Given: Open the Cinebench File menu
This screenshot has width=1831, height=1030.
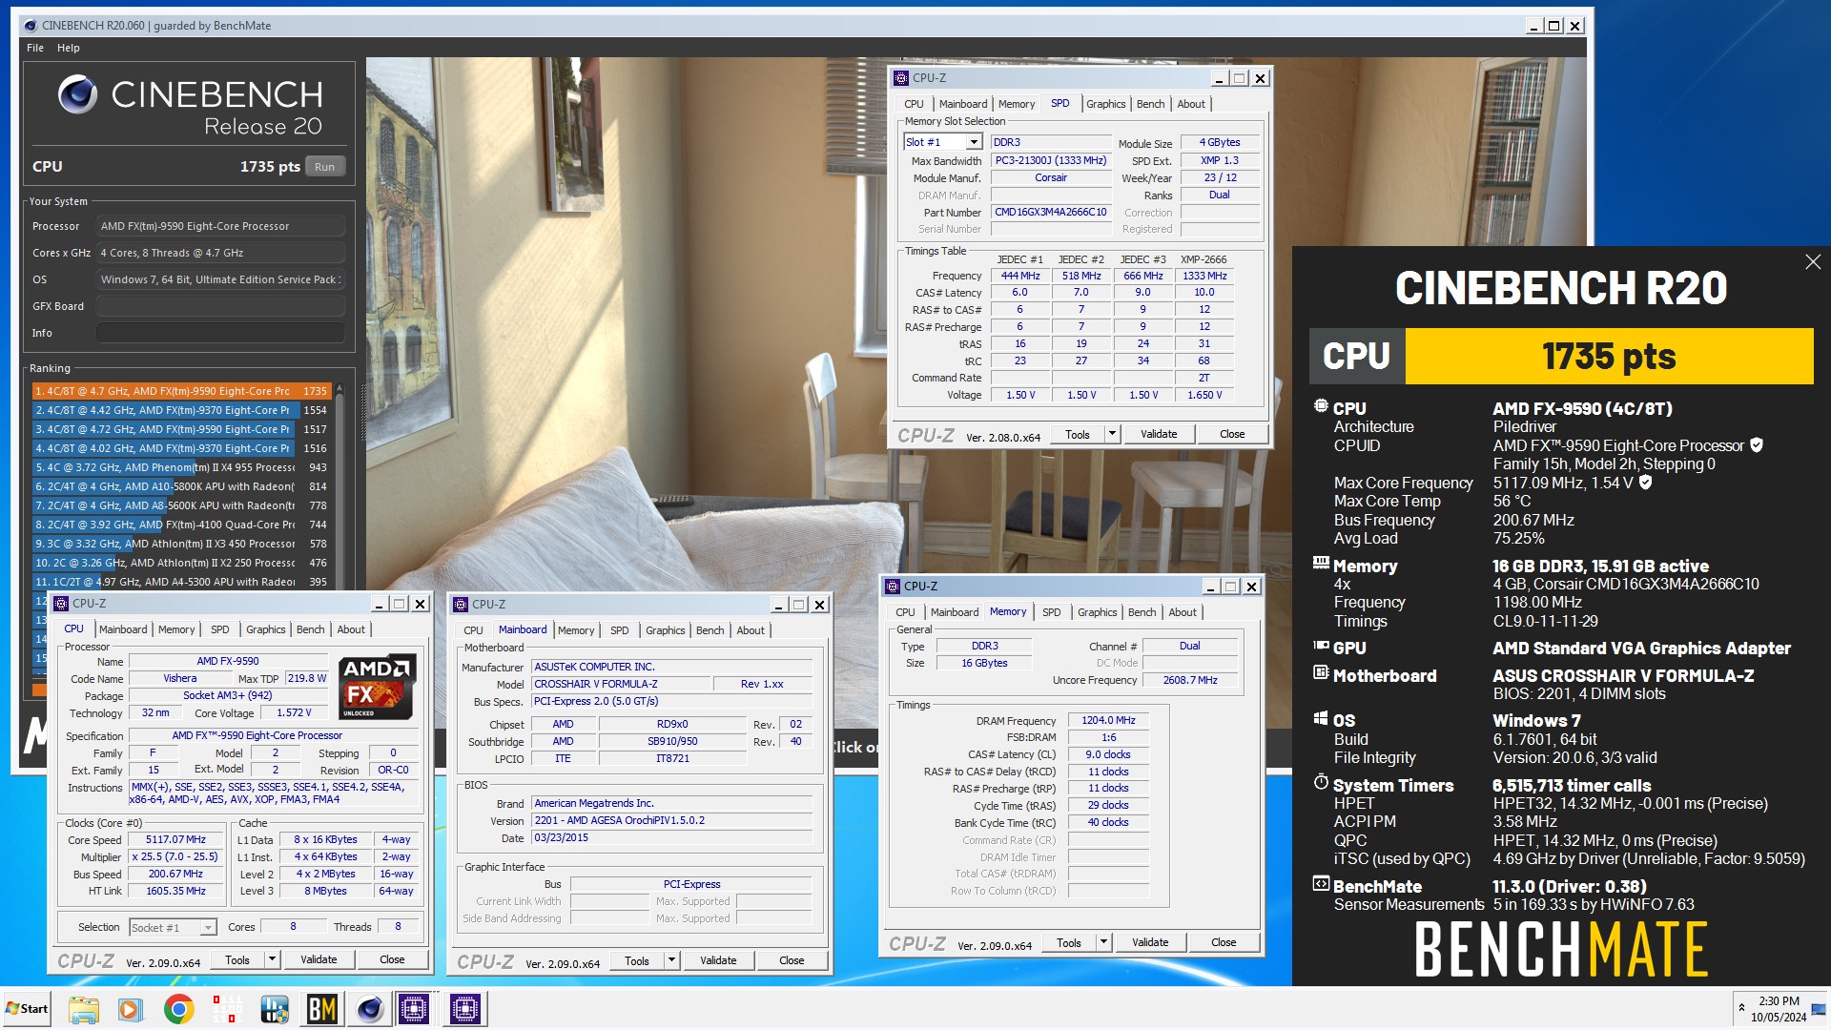Looking at the screenshot, I should pyautogui.click(x=35, y=48).
